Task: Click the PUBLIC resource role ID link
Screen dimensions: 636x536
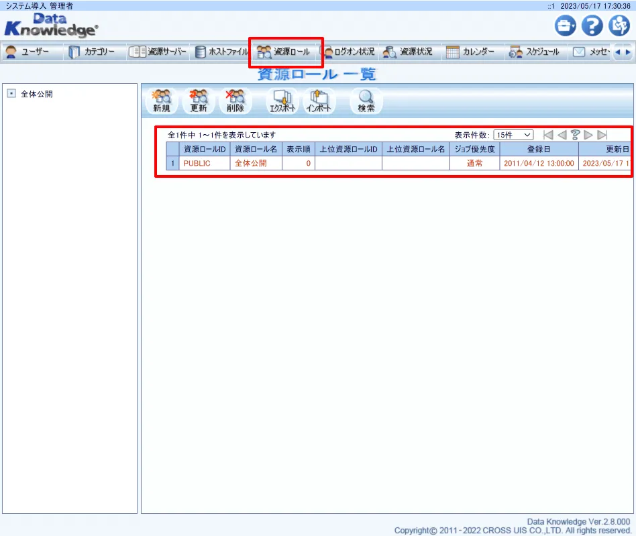Action: tap(197, 163)
